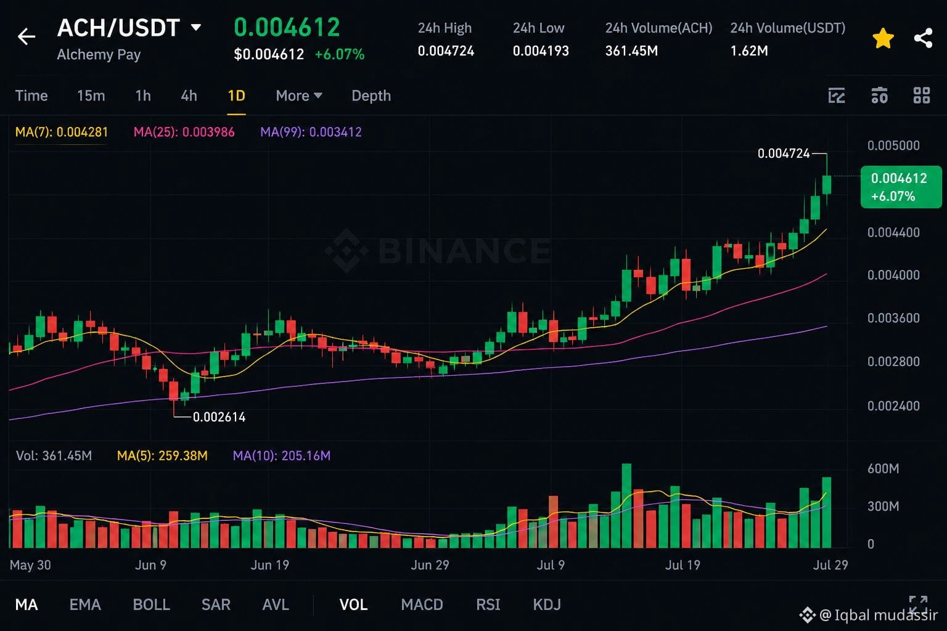Toggle the EMA indicator
The image size is (947, 631).
85,605
